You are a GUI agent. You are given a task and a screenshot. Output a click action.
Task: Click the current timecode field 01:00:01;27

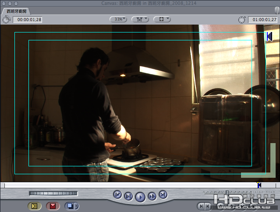[263, 19]
